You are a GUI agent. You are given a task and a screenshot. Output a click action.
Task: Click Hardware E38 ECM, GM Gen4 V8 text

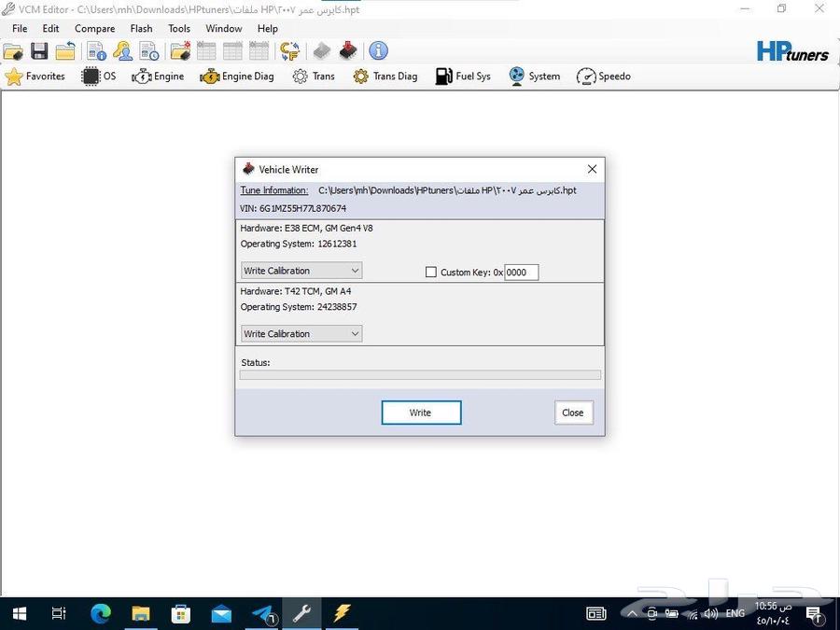pyautogui.click(x=306, y=229)
